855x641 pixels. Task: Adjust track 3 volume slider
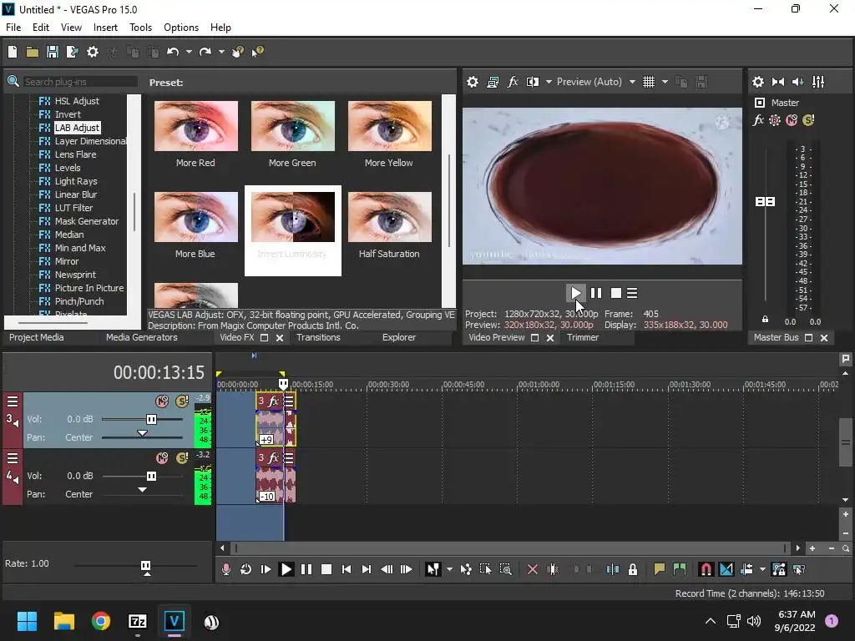pos(152,419)
